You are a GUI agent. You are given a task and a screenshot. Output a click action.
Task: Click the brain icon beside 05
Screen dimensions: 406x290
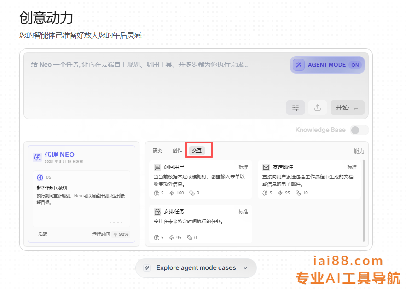click(40, 177)
